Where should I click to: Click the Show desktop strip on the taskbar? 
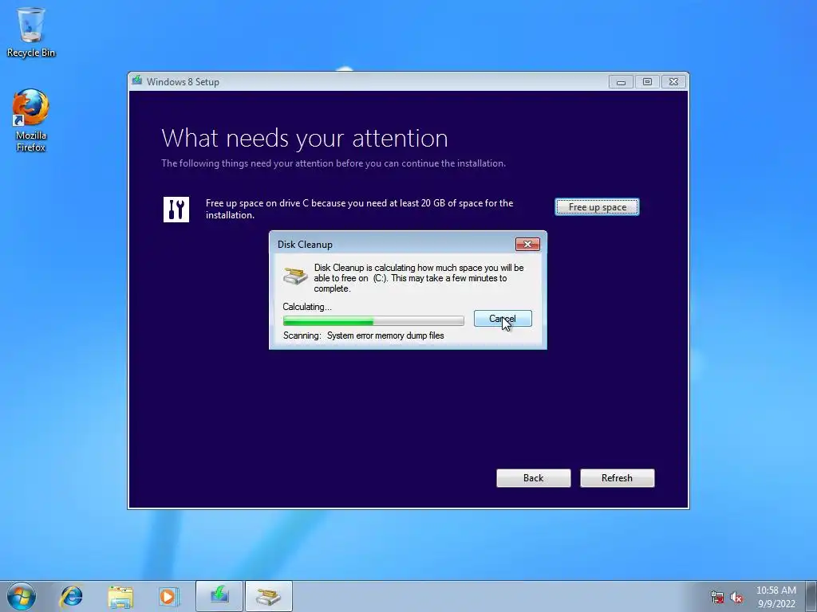pyautogui.click(x=811, y=596)
